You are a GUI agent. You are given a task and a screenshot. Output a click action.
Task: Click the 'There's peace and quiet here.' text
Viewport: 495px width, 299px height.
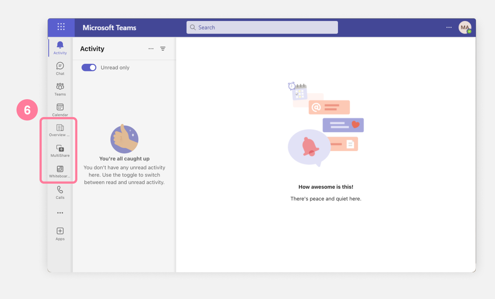coord(326,199)
